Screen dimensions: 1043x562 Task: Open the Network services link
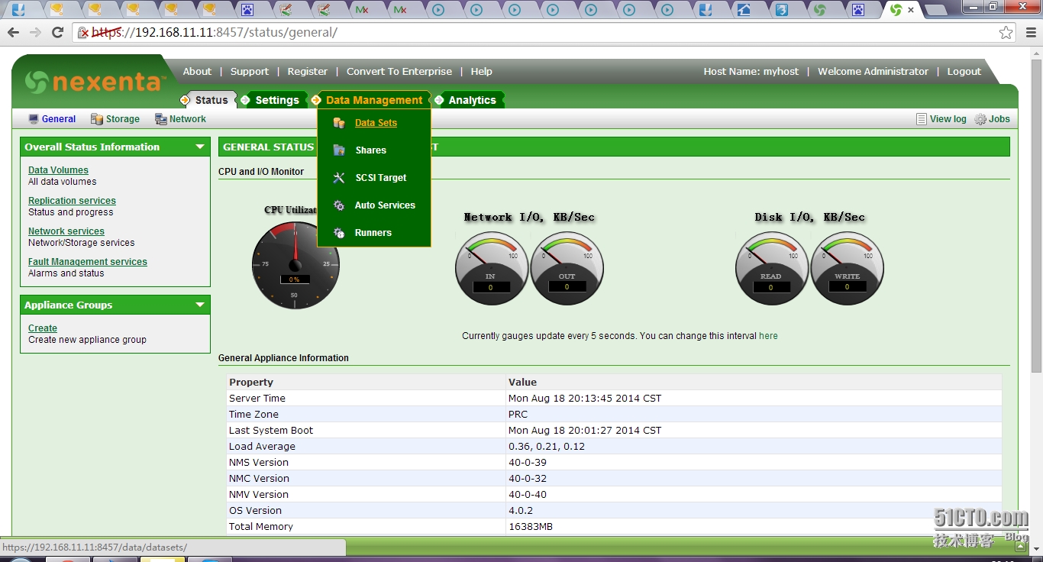(x=66, y=231)
